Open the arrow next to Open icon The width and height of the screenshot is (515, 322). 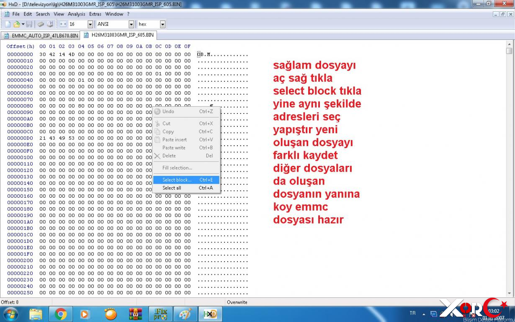tap(23, 24)
